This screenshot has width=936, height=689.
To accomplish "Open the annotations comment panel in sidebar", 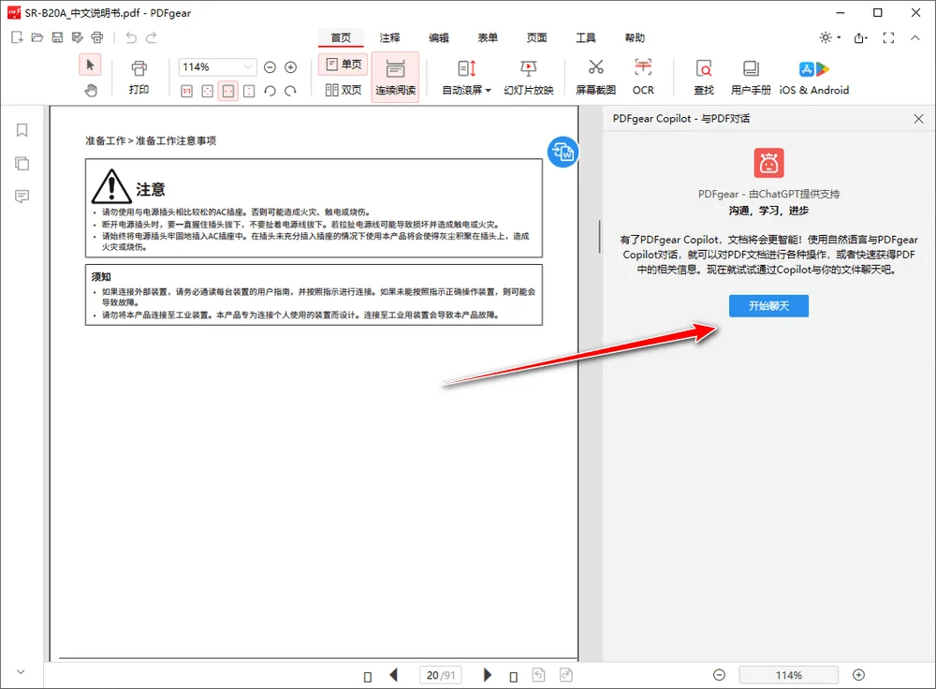I will [22, 196].
